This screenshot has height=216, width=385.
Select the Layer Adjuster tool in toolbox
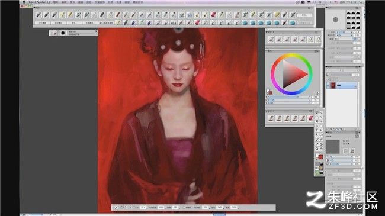pyautogui.click(x=321, y=112)
